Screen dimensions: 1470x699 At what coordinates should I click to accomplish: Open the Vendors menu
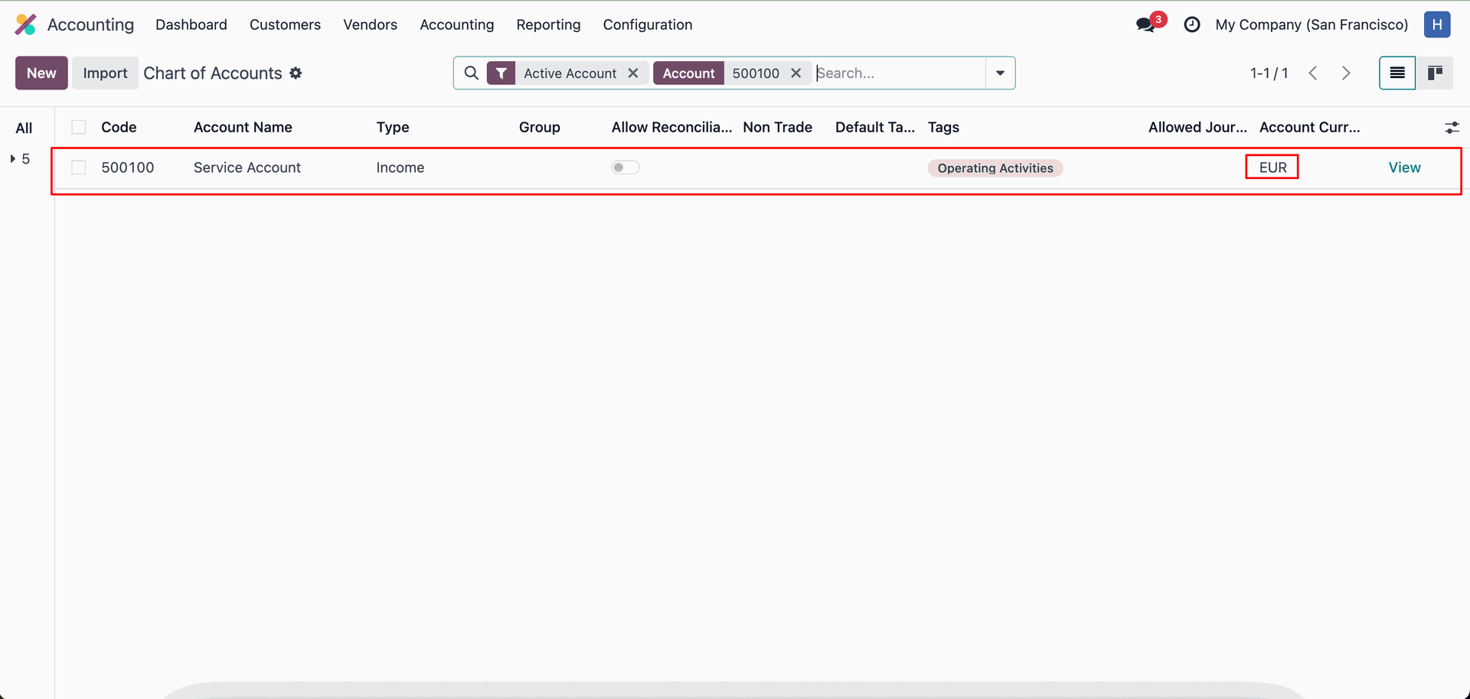[x=370, y=24]
